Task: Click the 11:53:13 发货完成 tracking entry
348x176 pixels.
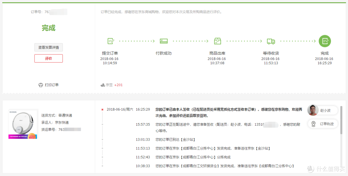Action: [x=213, y=148]
